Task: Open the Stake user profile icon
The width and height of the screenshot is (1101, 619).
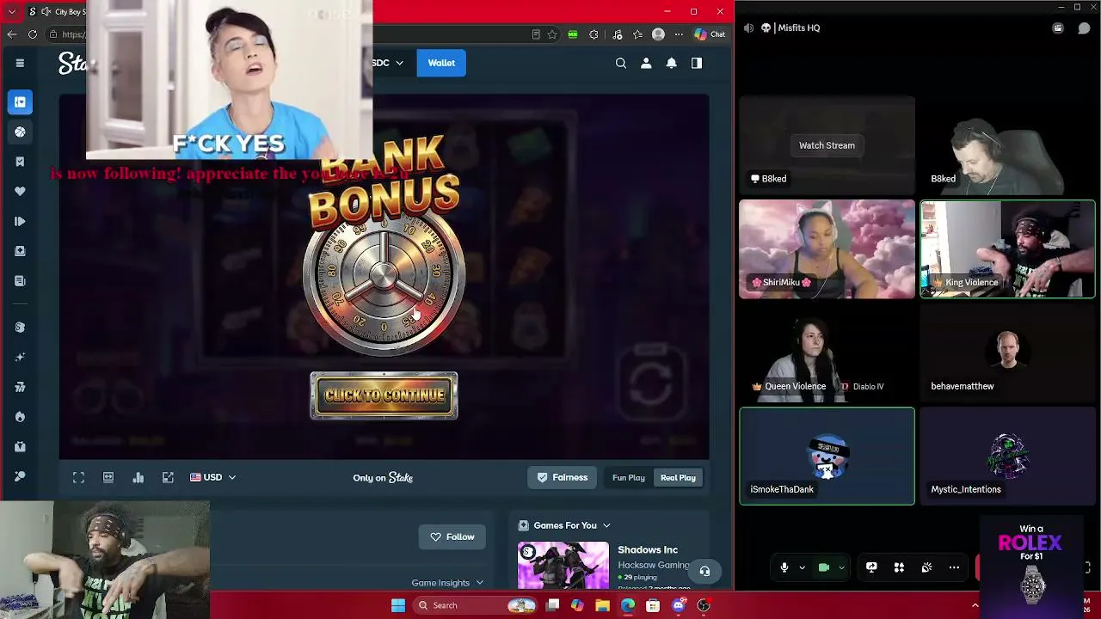Action: [x=646, y=63]
